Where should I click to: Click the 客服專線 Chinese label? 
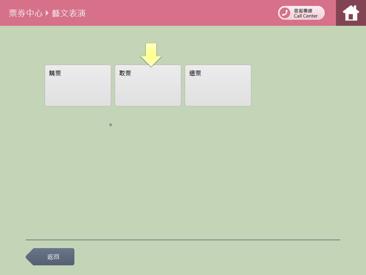click(x=303, y=10)
